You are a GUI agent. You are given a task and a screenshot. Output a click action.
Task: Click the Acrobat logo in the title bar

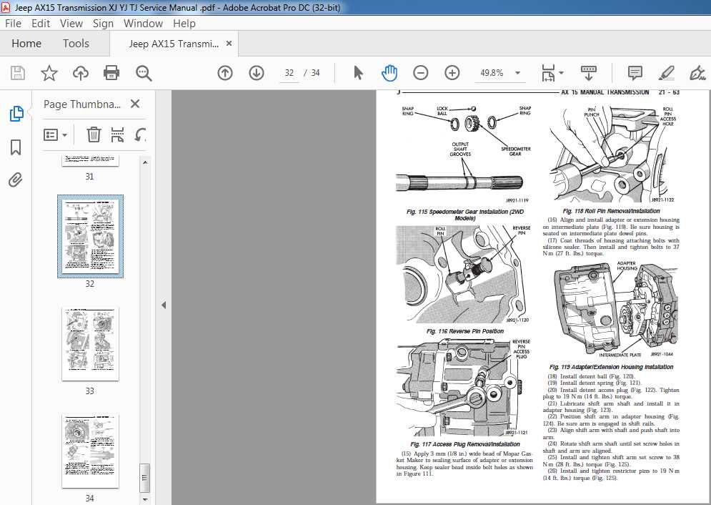(x=6, y=7)
